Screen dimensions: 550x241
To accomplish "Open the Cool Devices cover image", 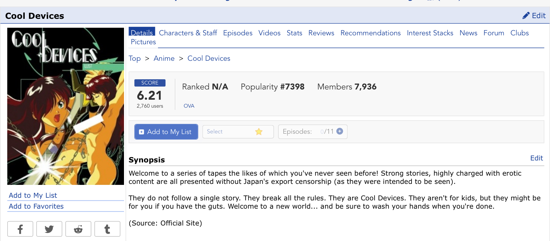I will [x=66, y=106].
